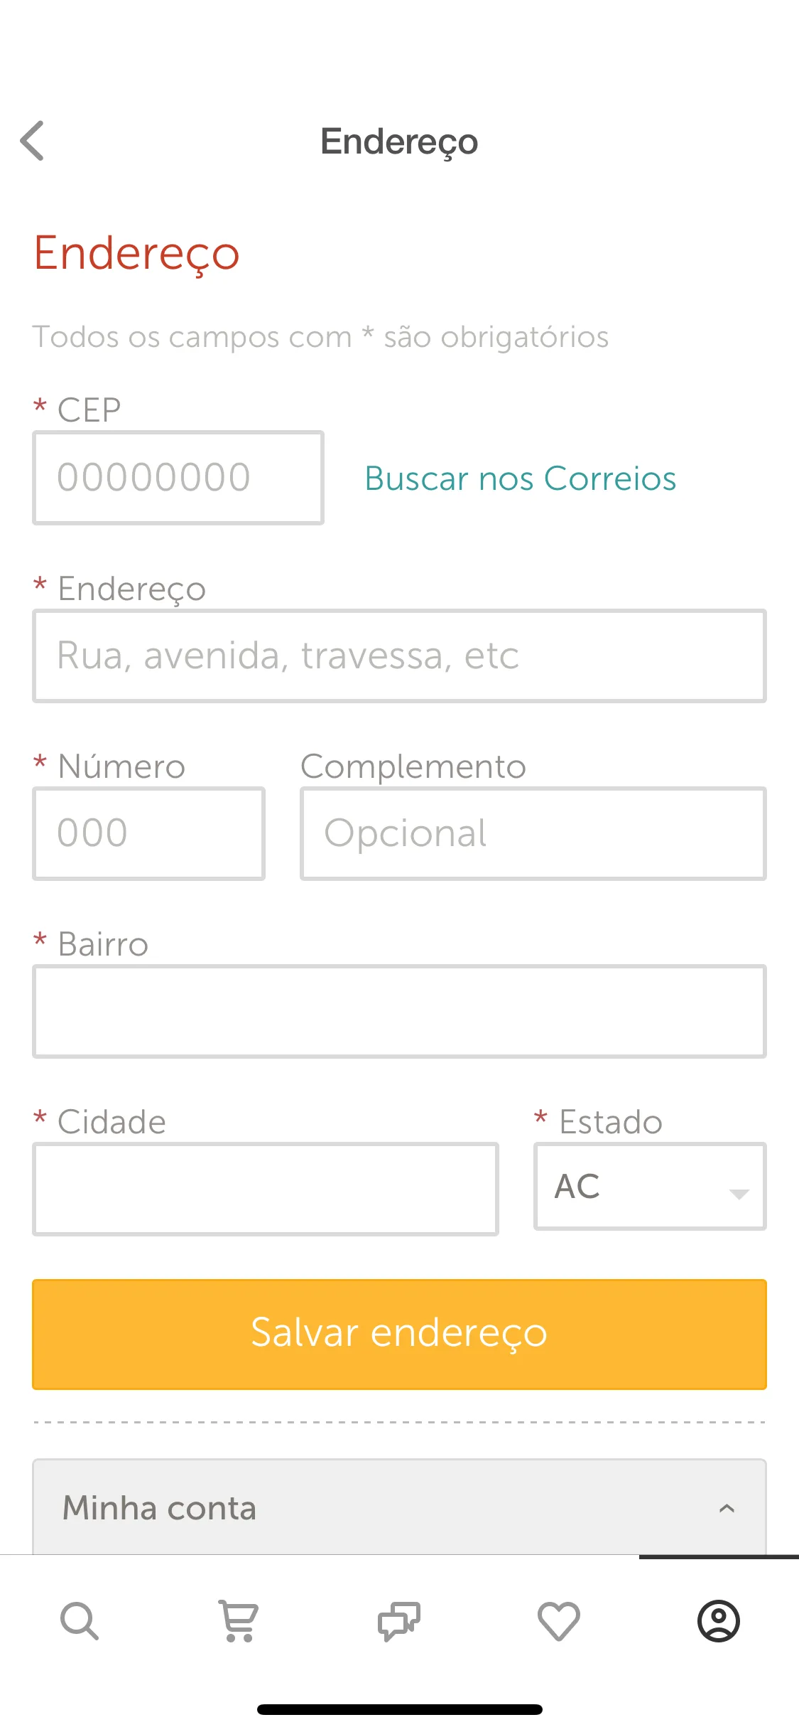The width and height of the screenshot is (799, 1732).
Task: Collapse the Minha conta section
Action: click(x=399, y=1507)
